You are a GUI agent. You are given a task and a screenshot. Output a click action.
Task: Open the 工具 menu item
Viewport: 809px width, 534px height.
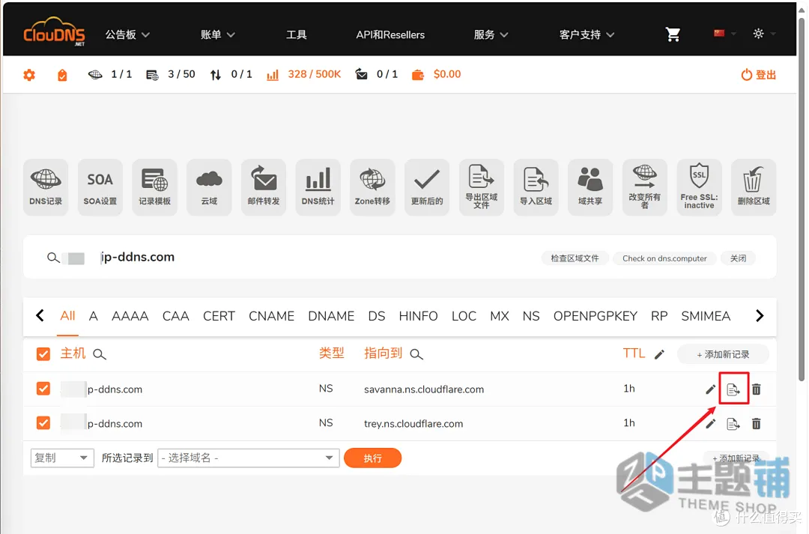[297, 34]
